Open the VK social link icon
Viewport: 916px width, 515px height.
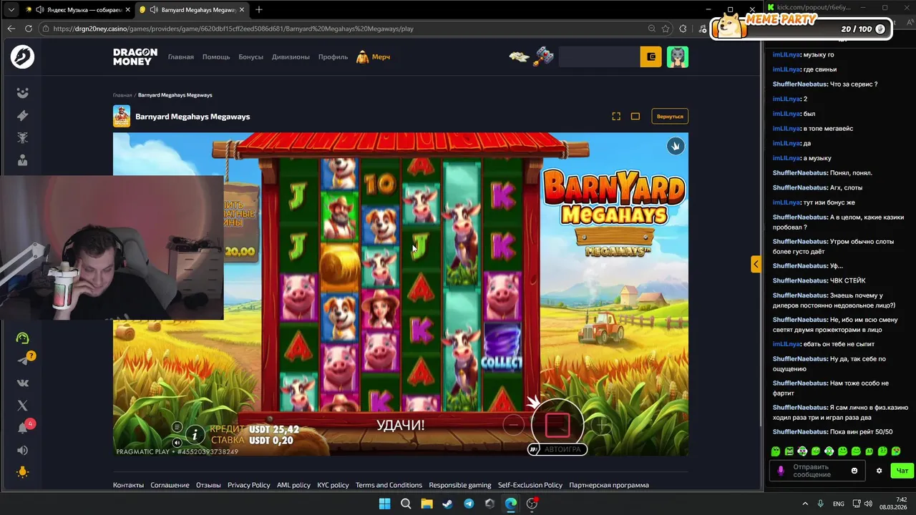(x=23, y=383)
